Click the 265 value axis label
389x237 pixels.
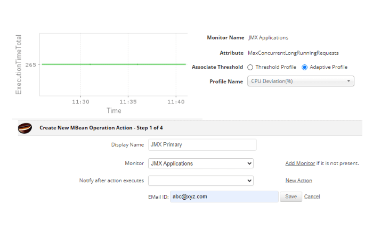pyautogui.click(x=31, y=64)
